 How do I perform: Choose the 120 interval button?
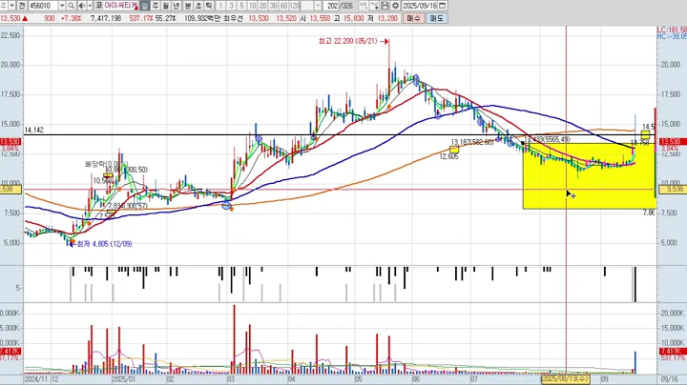[x=295, y=6]
